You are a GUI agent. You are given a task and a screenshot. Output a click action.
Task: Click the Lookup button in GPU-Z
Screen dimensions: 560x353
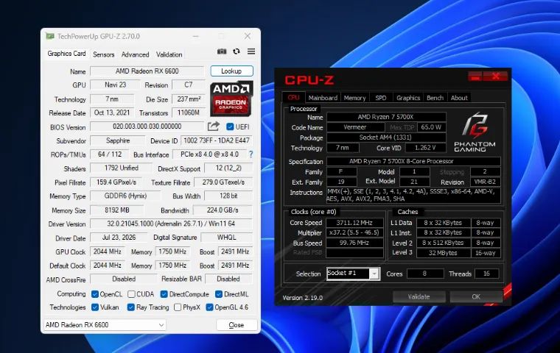point(231,71)
